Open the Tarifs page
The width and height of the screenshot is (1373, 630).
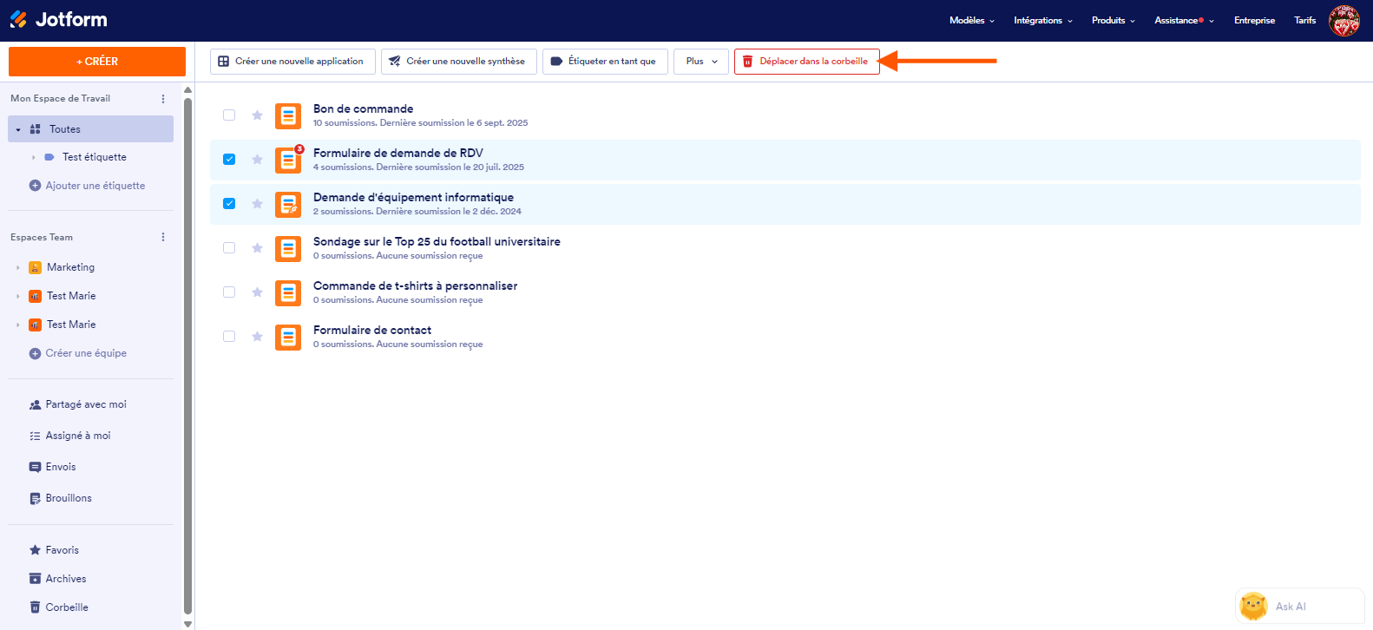(x=1305, y=21)
